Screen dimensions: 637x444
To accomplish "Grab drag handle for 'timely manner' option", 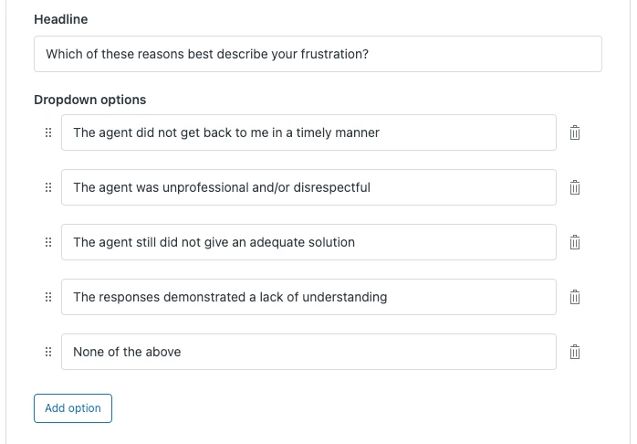I will 48,132.
